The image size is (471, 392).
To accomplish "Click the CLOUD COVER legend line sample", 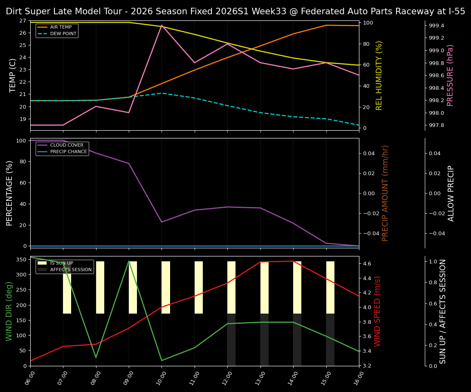I will pos(42,145).
